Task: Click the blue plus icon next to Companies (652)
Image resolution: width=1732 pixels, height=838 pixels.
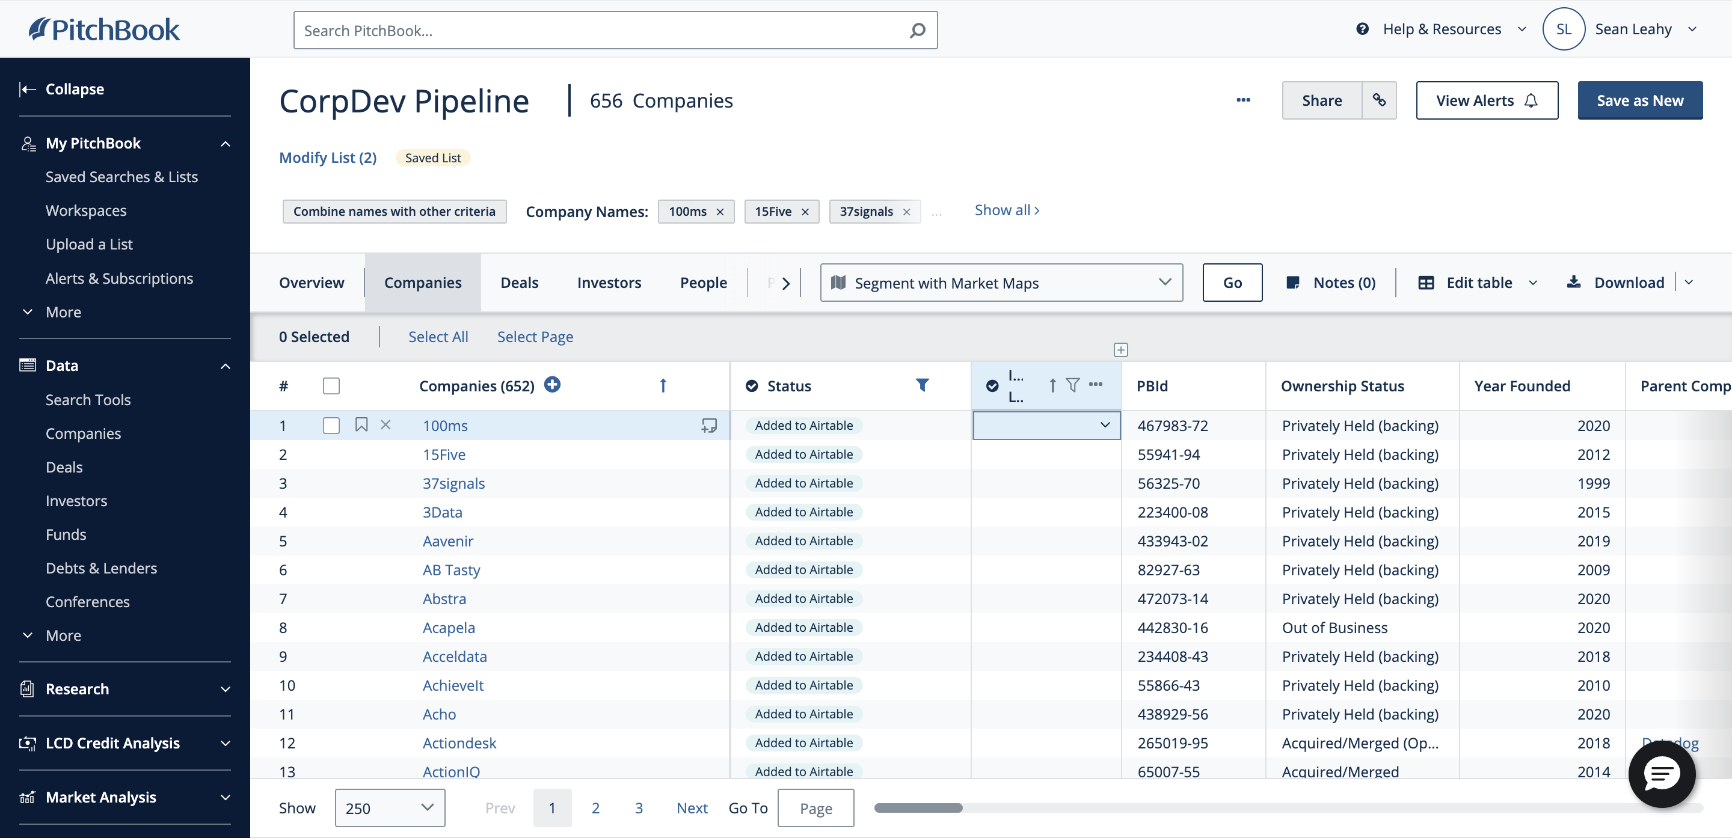Action: (552, 384)
